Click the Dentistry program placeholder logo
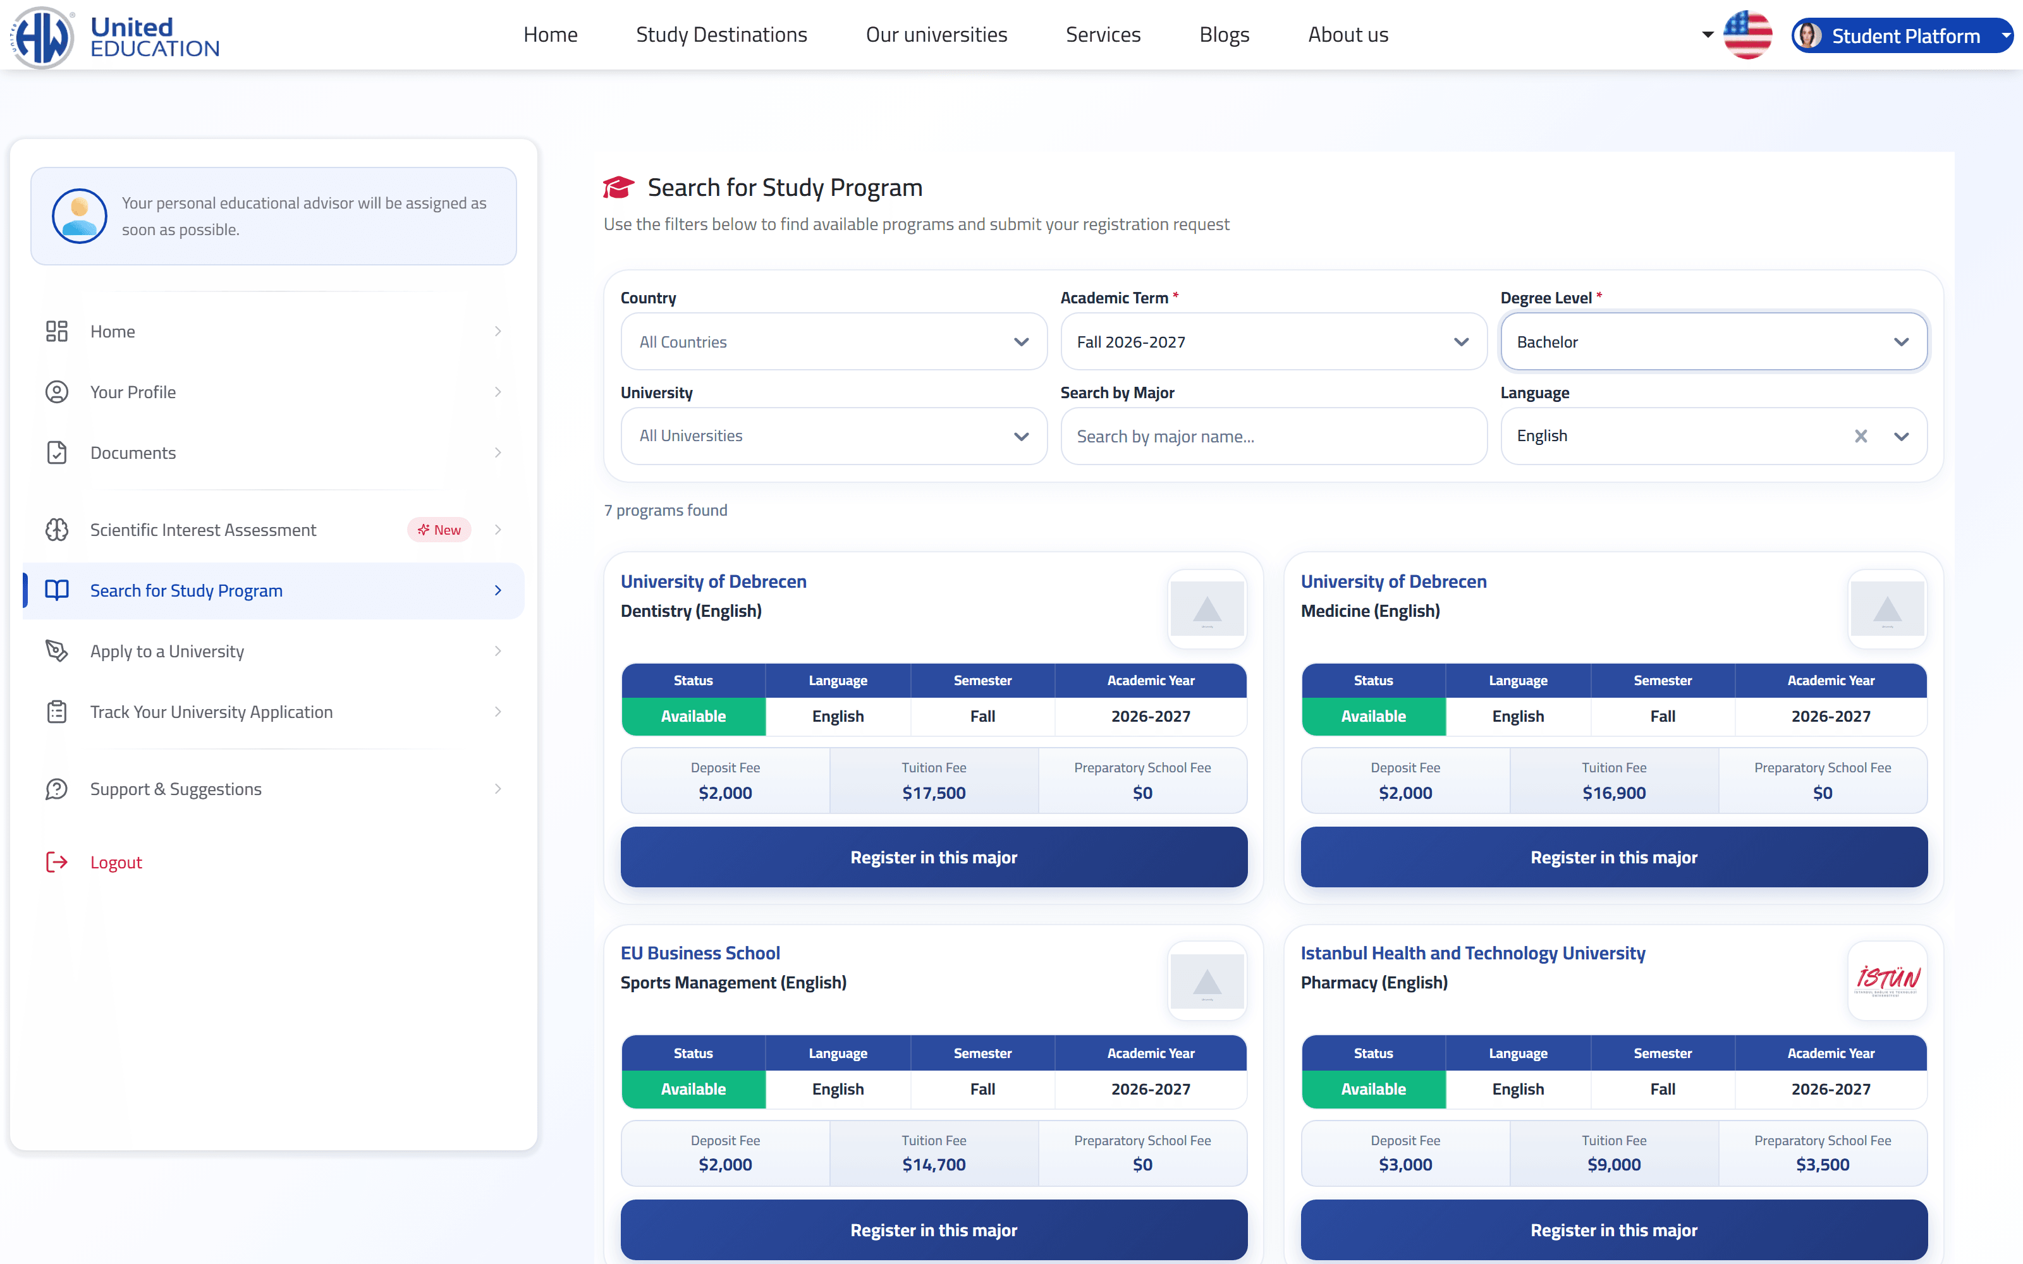Viewport: 2023px width, 1264px height. 1207,609
